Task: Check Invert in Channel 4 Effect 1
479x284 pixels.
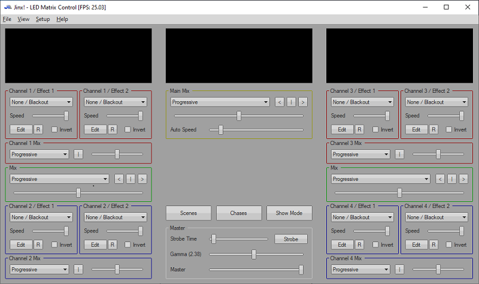Action: [376, 244]
